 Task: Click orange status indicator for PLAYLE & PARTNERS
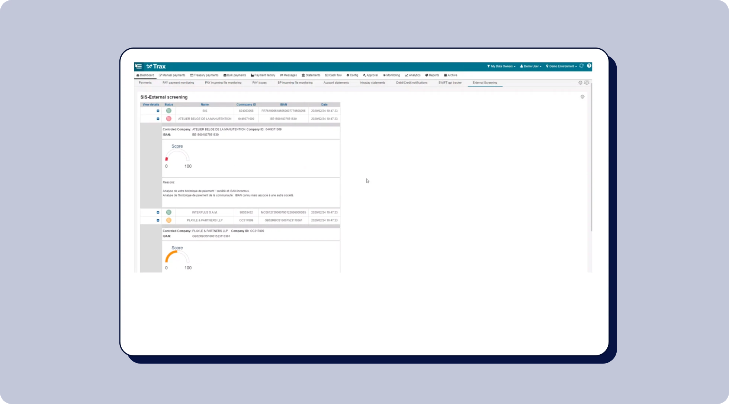tap(168, 220)
